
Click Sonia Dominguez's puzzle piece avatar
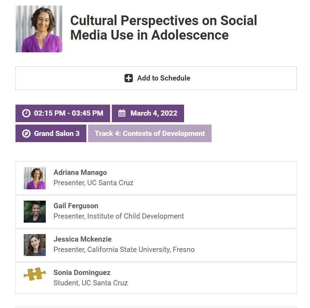coord(35,274)
